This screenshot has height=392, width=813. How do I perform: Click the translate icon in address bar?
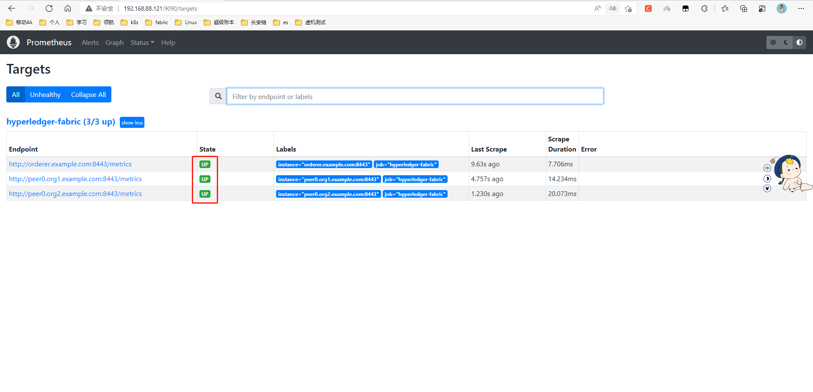[613, 8]
